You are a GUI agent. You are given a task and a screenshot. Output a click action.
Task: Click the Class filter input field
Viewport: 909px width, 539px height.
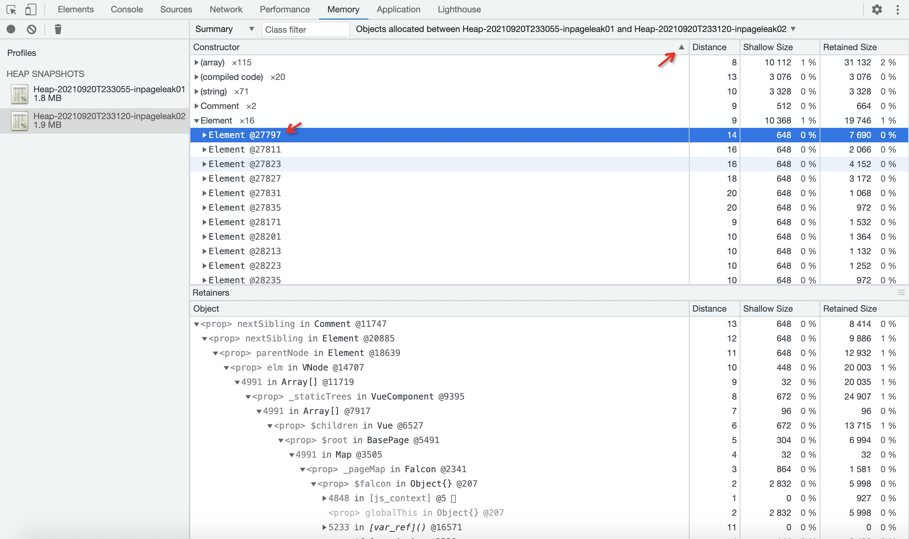click(305, 29)
